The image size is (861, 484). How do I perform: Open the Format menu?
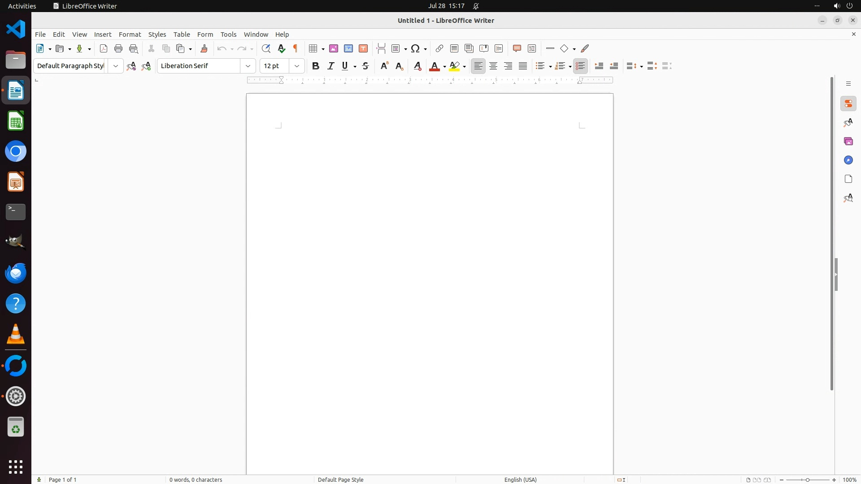tap(130, 35)
